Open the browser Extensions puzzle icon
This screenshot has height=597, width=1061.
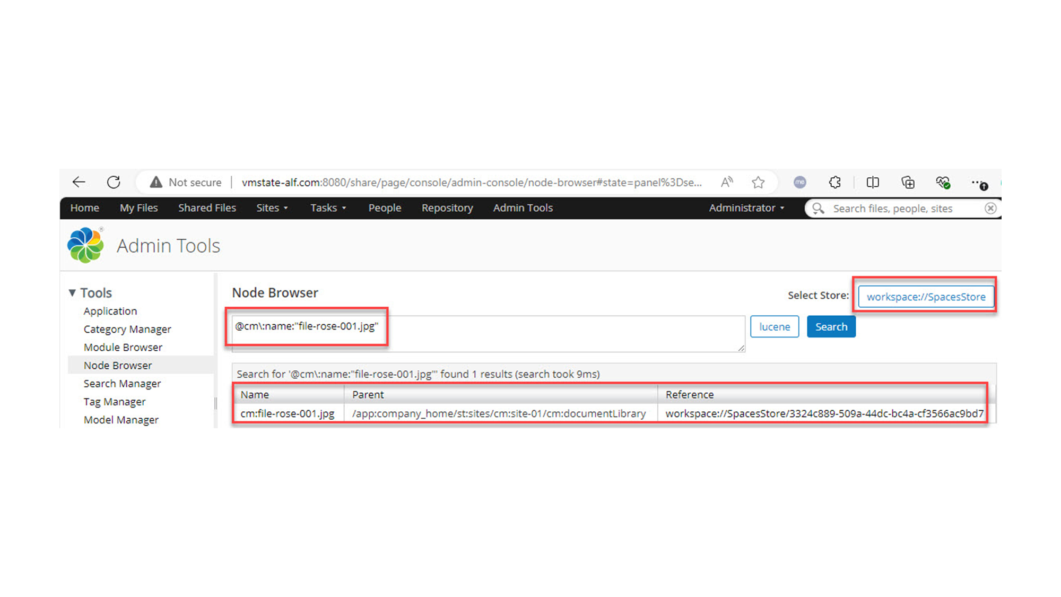(834, 182)
